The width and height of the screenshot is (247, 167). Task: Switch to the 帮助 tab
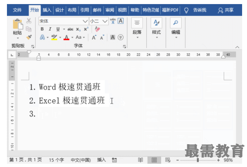click(135, 10)
